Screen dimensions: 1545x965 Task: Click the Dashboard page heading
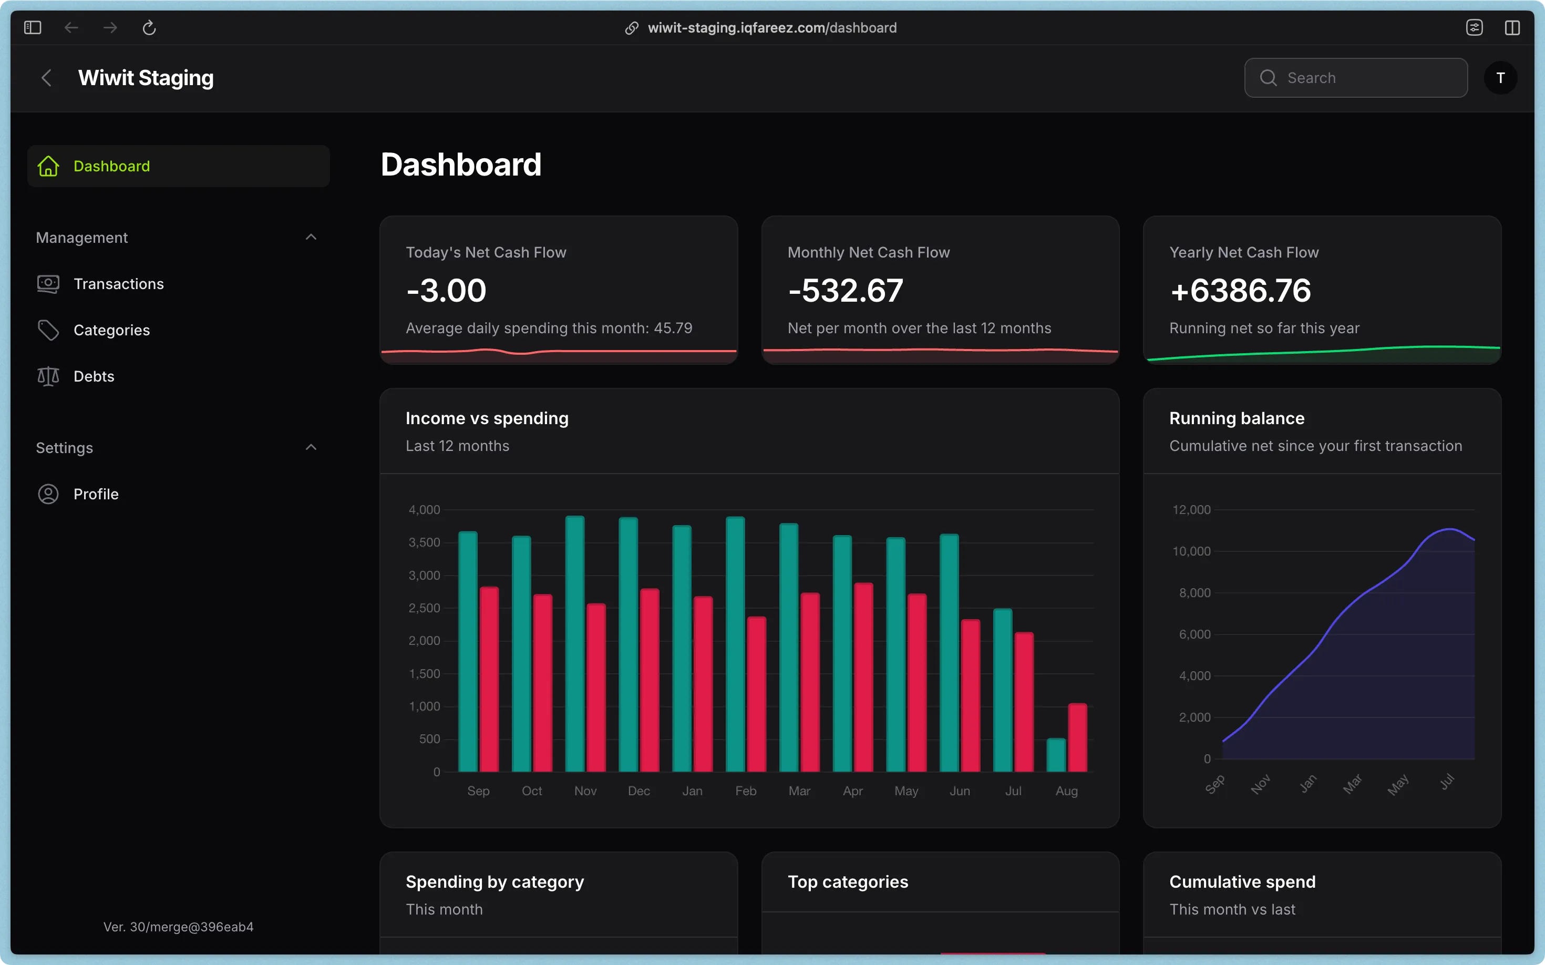point(461,165)
